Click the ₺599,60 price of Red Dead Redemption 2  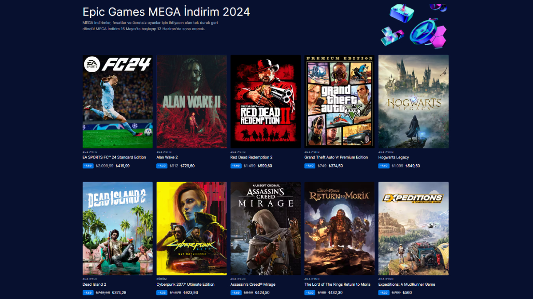click(x=264, y=166)
